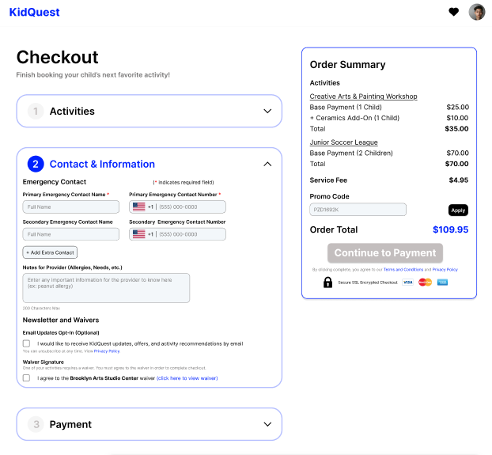The image size is (492, 455).
Task: Apply the promo code
Action: 458,210
